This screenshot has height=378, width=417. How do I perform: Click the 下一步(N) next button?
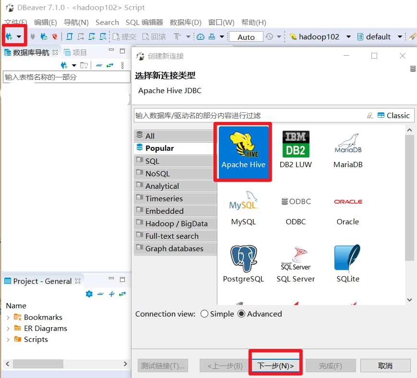pyautogui.click(x=275, y=366)
